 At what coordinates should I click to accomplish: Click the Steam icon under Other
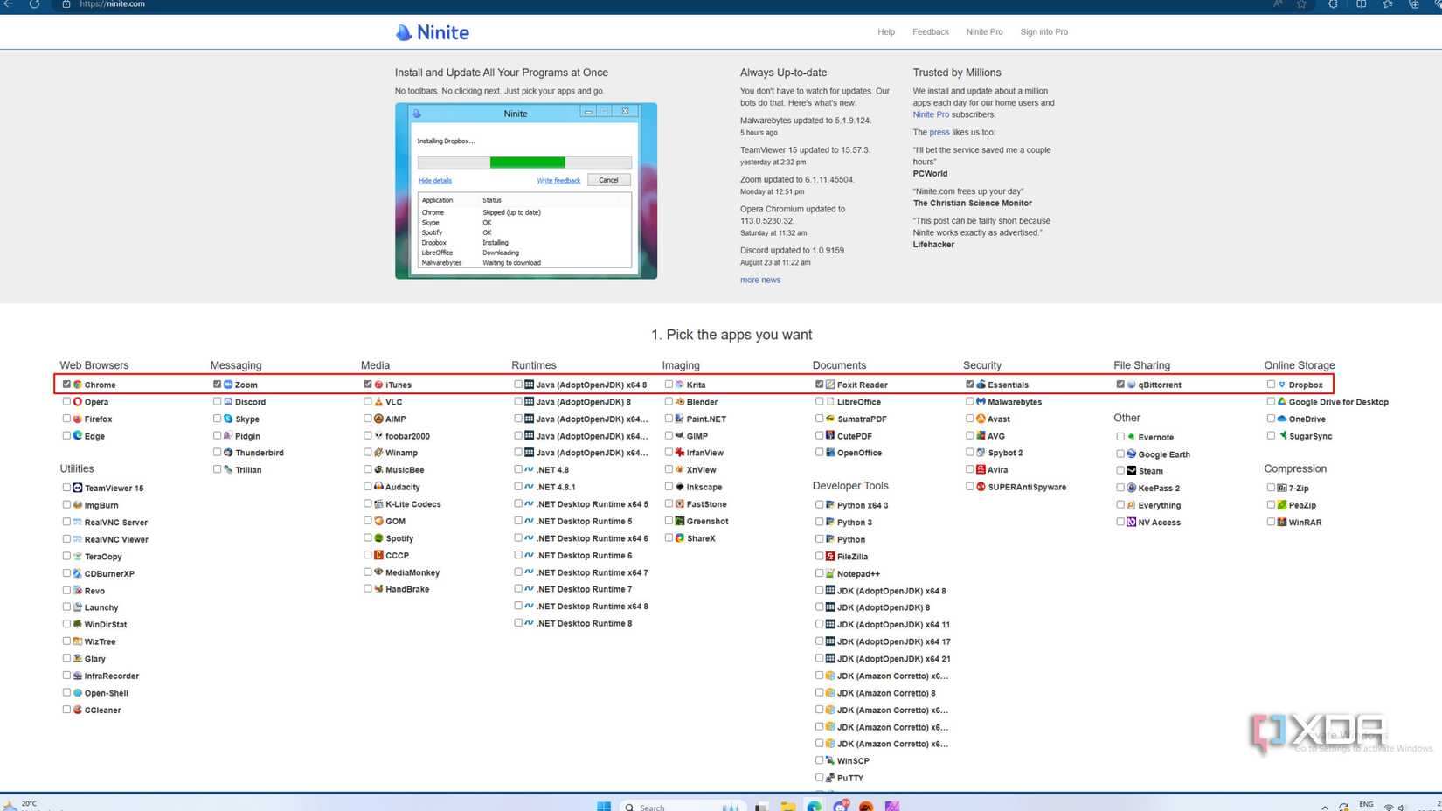pyautogui.click(x=1131, y=471)
